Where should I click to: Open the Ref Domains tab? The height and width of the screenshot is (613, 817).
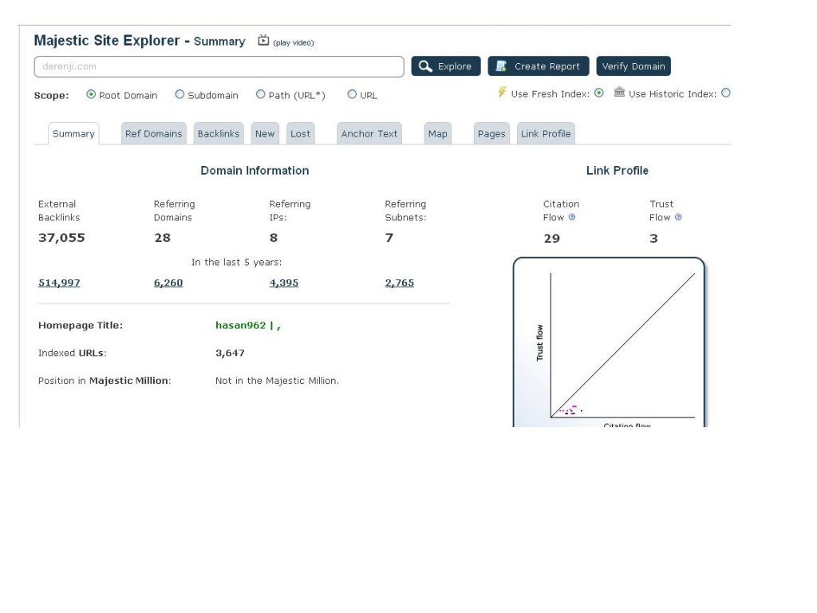(x=154, y=134)
